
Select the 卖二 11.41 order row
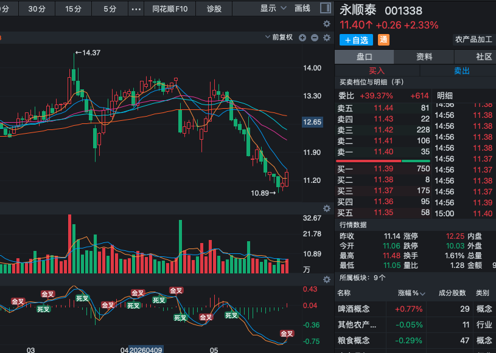point(383,141)
